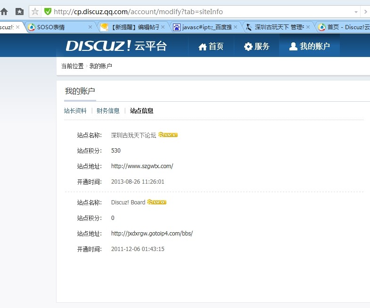The width and height of the screenshot is (370, 308).
Task: Open the 站长资料 sub-tab
Action: 75,111
